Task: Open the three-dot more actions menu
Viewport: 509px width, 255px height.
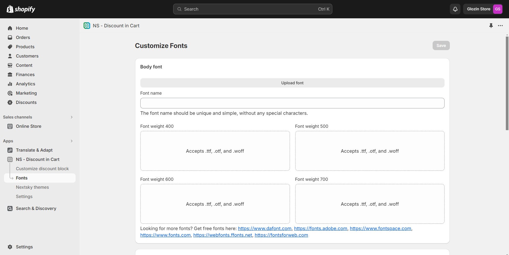Action: pyautogui.click(x=500, y=25)
